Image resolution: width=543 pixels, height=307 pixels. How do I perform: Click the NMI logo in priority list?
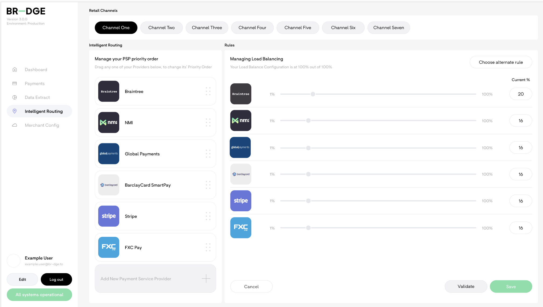point(109,123)
